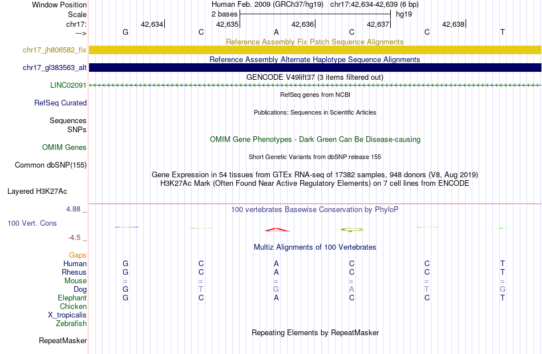The height and width of the screenshot is (354, 542).
Task: Select the Dog species label
Action: click(80, 290)
